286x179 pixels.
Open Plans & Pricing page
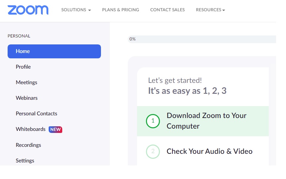coord(120,10)
